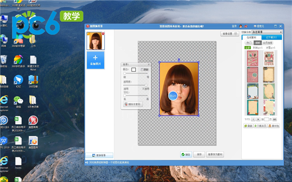This screenshot has width=292, height=182.
Task: Focus the page number input field
Action: pyautogui.click(x=267, y=119)
